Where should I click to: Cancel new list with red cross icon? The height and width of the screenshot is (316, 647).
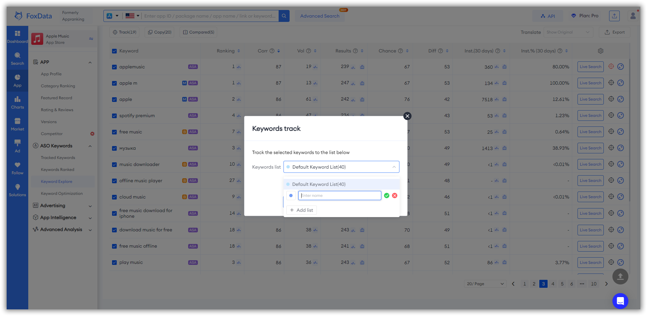pos(395,196)
